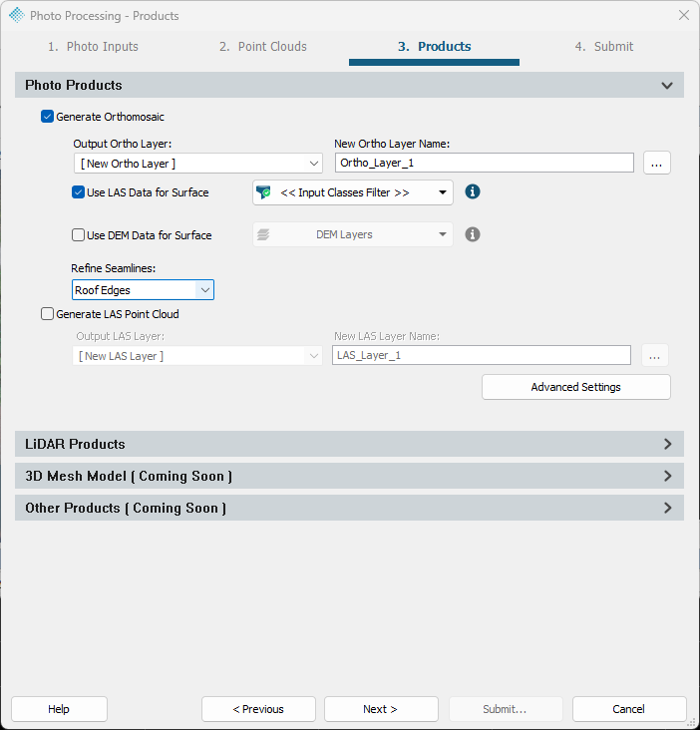Open the Refine Seamlines Roof Edges dropdown

click(143, 289)
